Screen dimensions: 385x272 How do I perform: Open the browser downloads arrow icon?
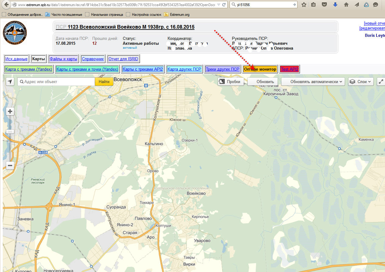point(335,5)
